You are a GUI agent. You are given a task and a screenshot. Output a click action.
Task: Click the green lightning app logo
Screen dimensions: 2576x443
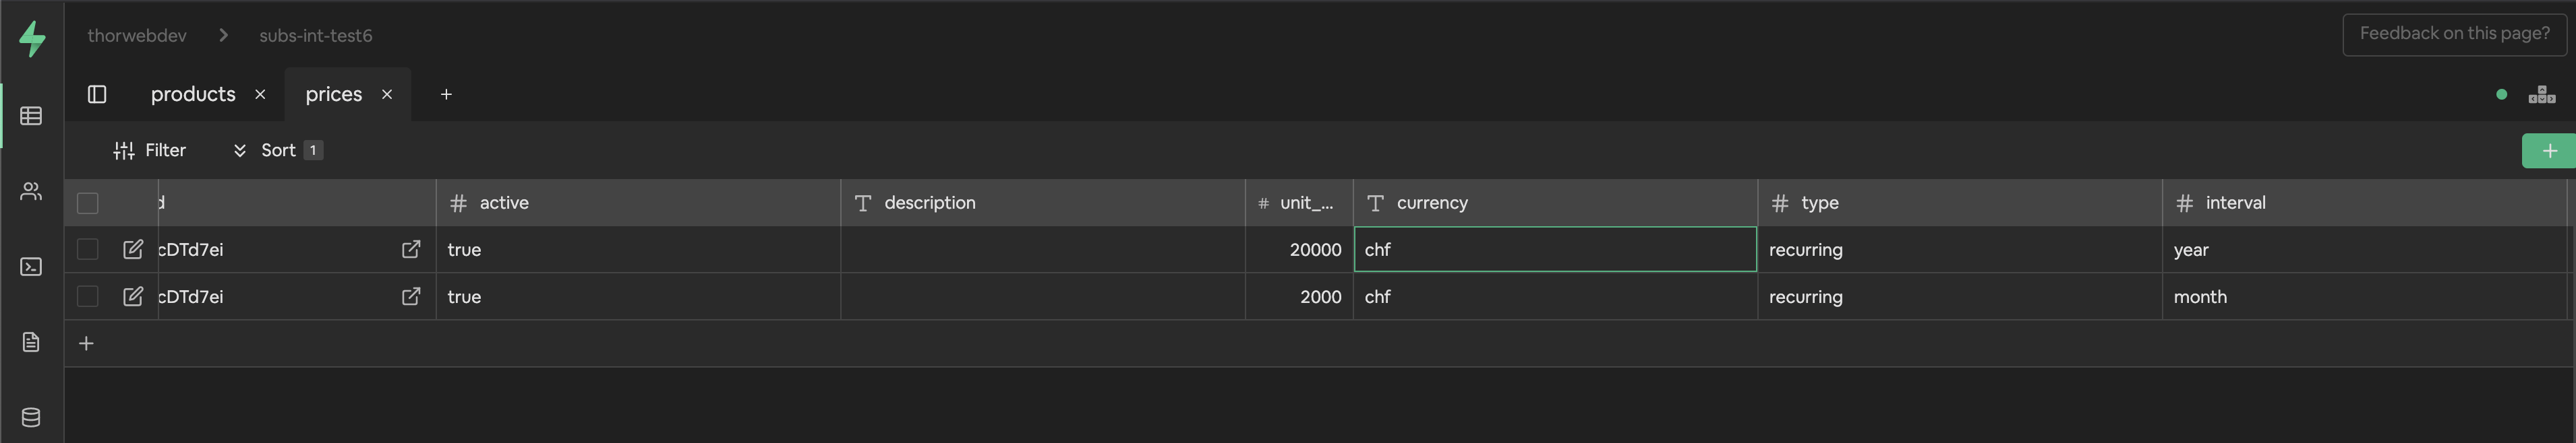tap(31, 36)
